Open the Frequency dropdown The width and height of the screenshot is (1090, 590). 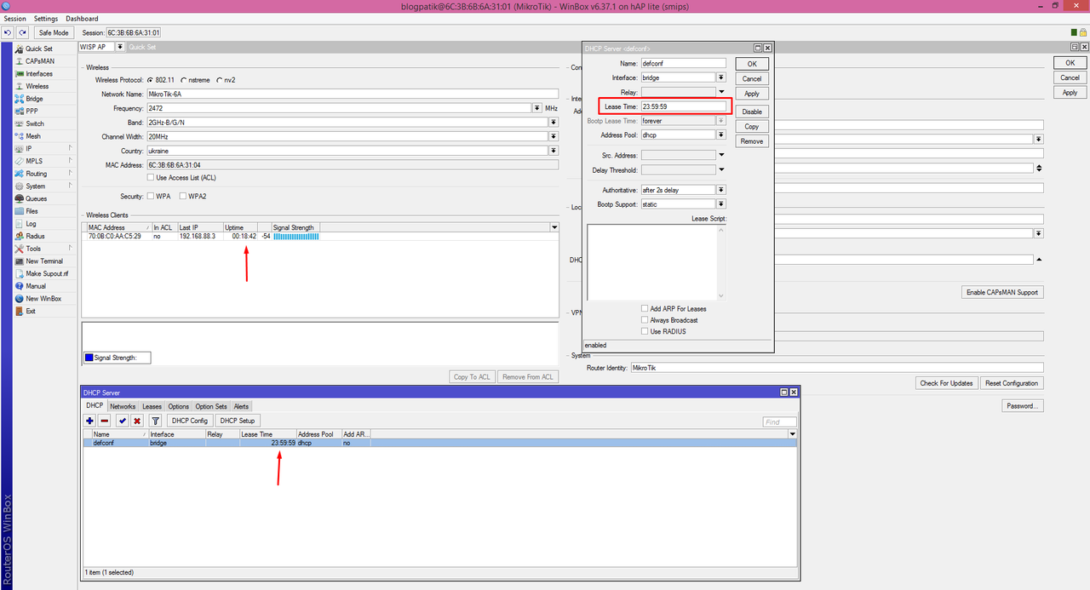tap(537, 108)
